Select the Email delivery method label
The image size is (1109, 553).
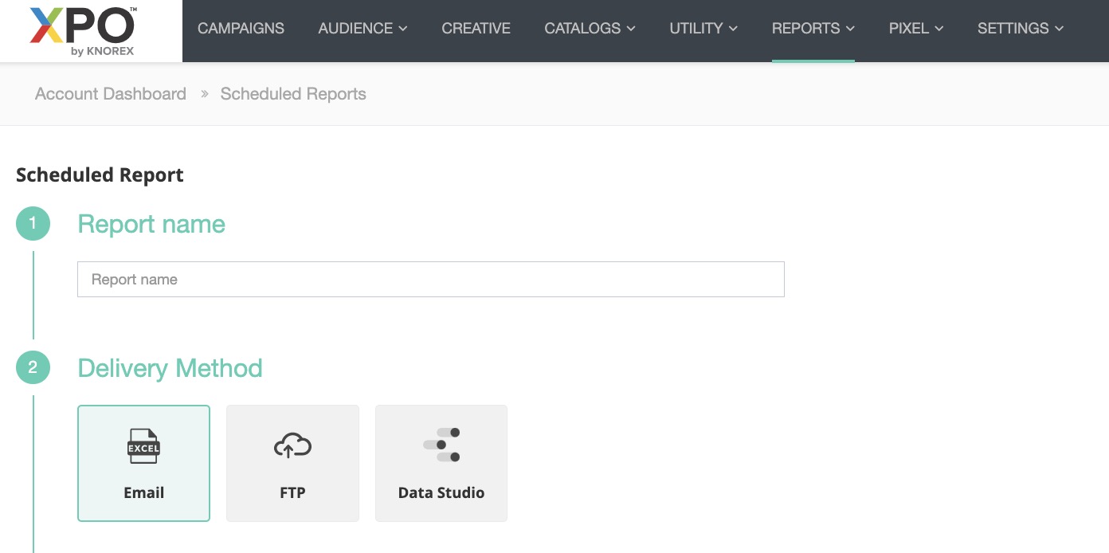pyautogui.click(x=143, y=492)
